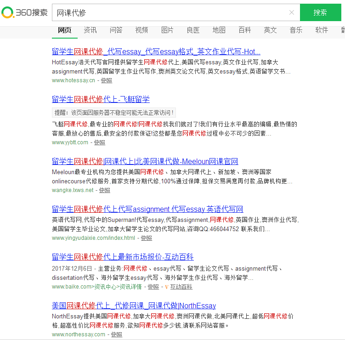
Task: Switch to the 英文 tab
Action: click(x=270, y=30)
